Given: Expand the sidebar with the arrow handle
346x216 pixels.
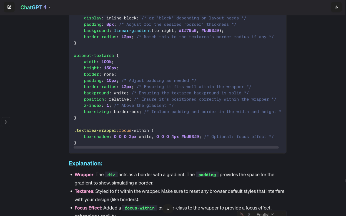Looking at the screenshot, I should coord(6,122).
